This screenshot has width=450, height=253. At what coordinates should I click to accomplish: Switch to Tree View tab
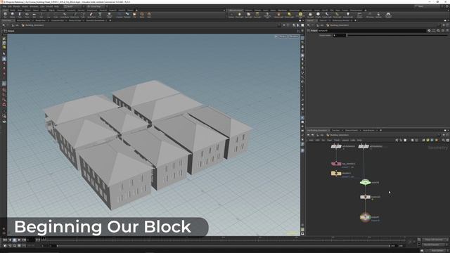[335, 130]
